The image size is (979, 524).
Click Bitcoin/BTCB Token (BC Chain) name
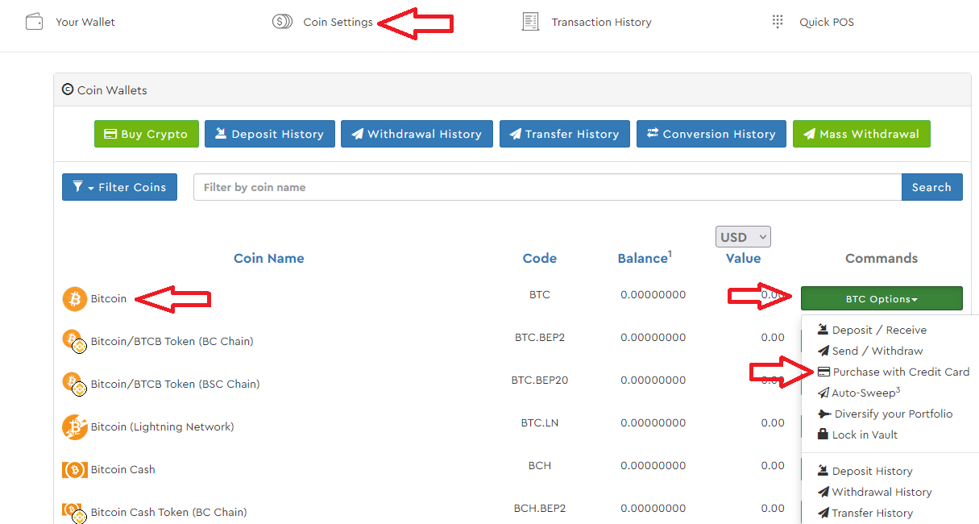(172, 342)
